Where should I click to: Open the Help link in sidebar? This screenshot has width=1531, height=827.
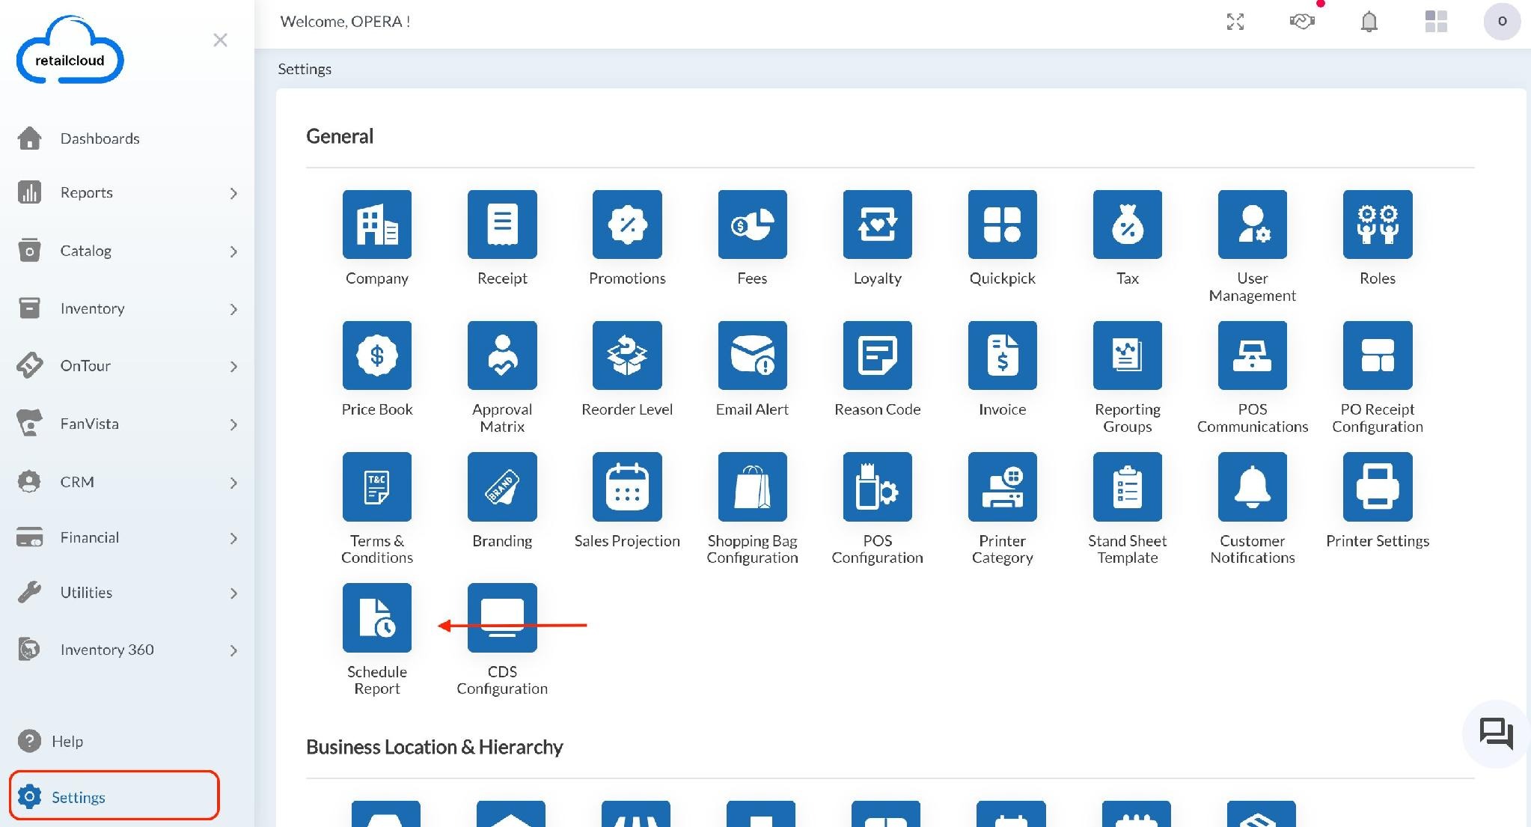coord(51,741)
